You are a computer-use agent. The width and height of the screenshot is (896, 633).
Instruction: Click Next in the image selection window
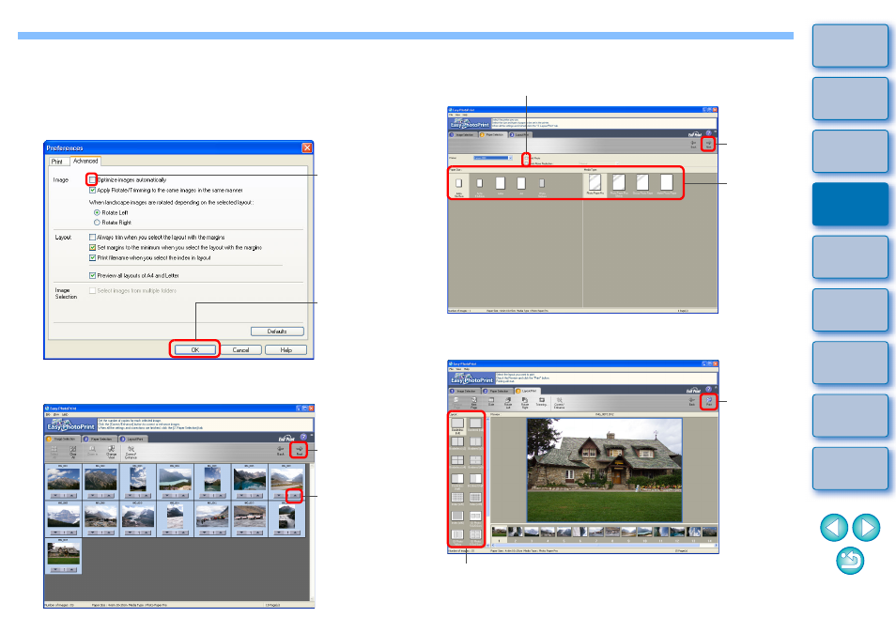(299, 450)
